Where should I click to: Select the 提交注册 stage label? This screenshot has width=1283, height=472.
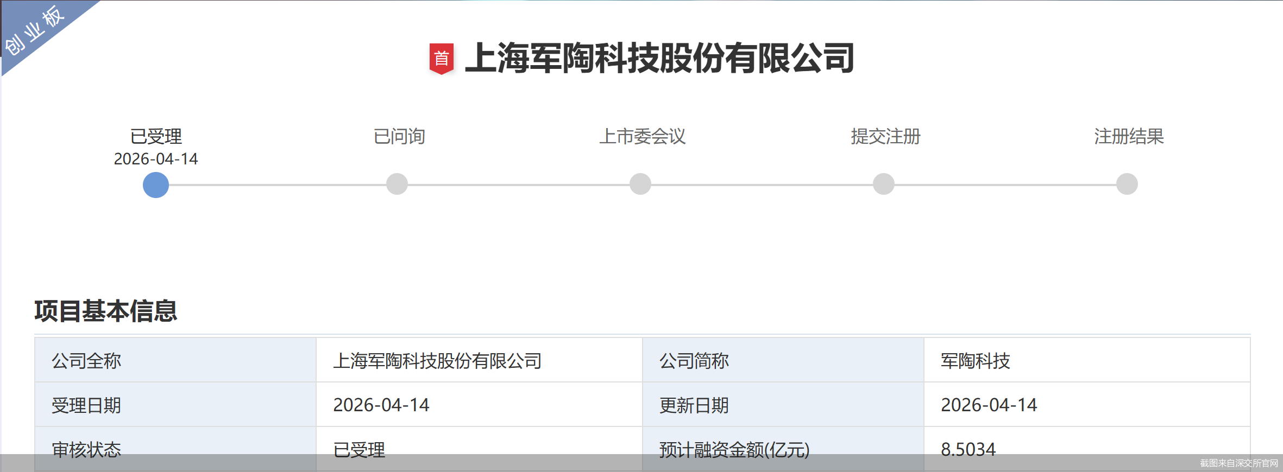point(885,136)
